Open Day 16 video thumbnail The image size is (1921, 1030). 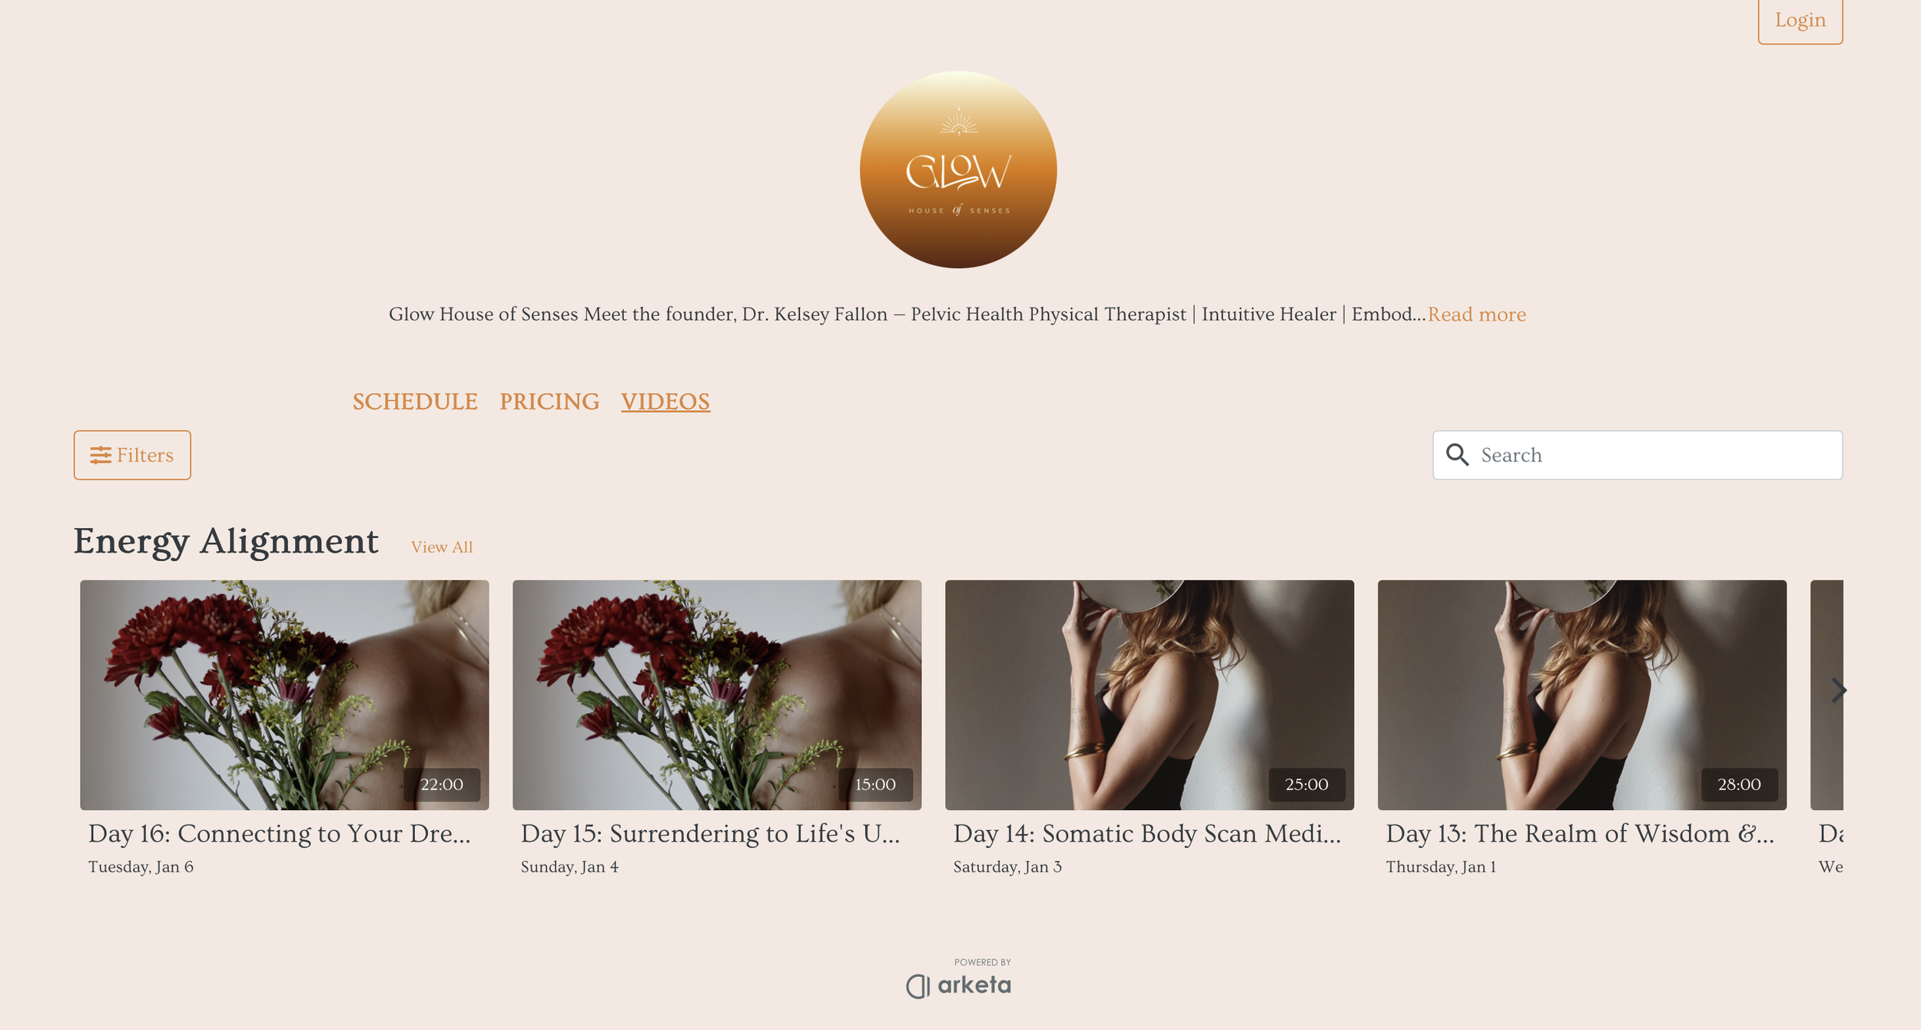pos(284,695)
